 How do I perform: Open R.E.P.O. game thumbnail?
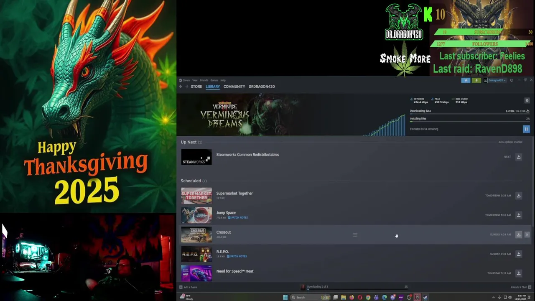pos(196,254)
